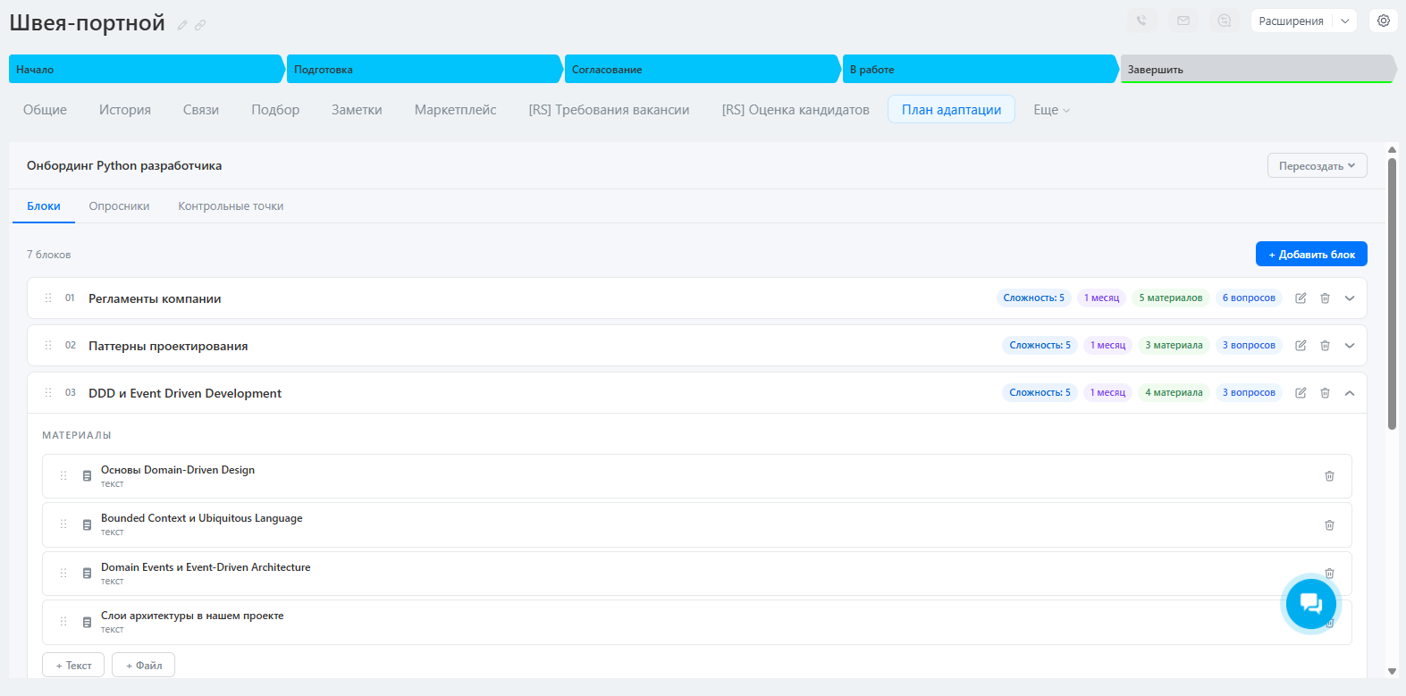Edit the DDD и Event Driven Development block
1406x696 pixels.
[x=1301, y=393]
